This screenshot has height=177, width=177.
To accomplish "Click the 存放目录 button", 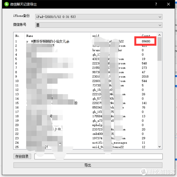I will [x=22, y=156].
